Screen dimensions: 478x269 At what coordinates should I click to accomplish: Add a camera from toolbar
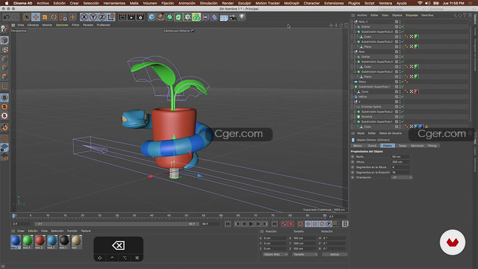(233, 17)
